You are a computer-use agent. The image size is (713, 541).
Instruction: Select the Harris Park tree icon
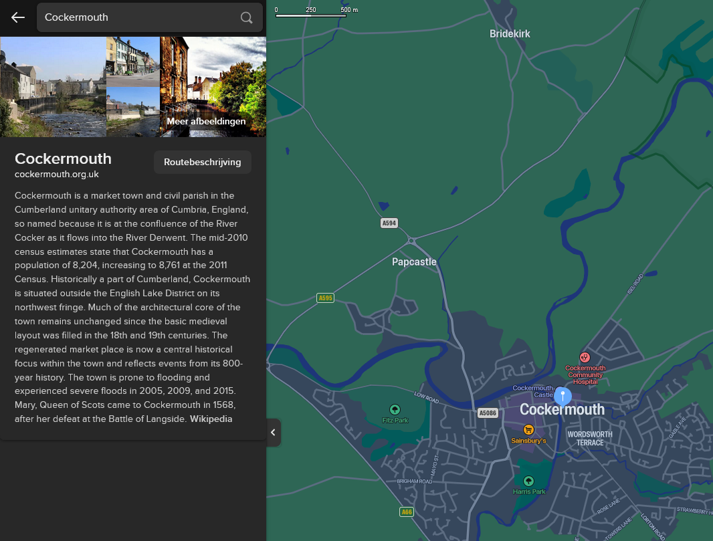click(x=528, y=481)
